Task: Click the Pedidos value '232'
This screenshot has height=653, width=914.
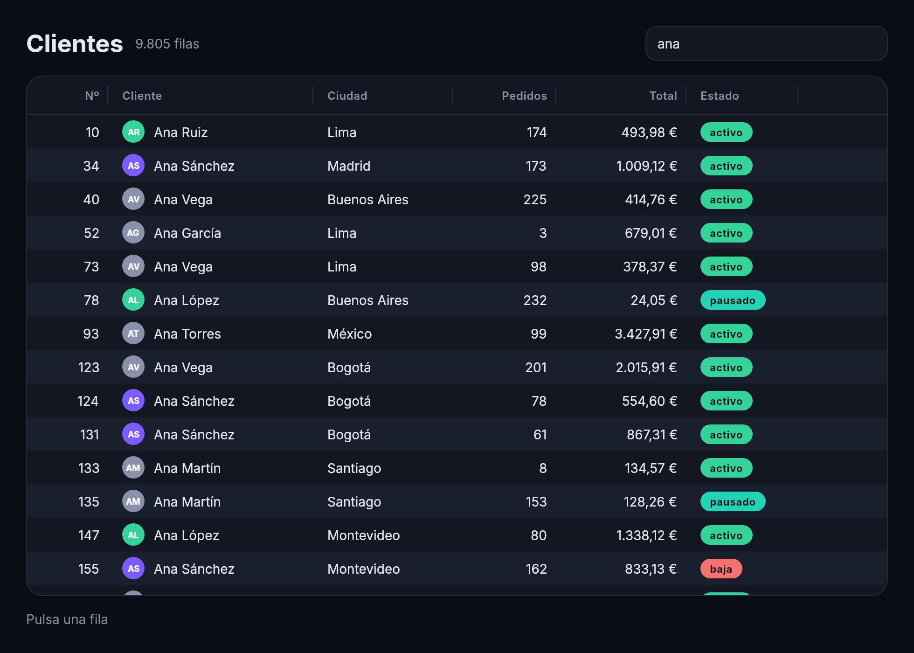Action: [535, 300]
